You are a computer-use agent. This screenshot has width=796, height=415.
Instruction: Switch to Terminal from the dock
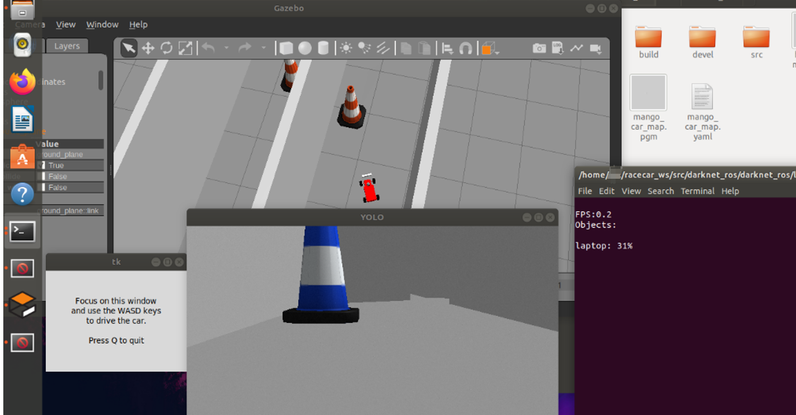point(22,231)
